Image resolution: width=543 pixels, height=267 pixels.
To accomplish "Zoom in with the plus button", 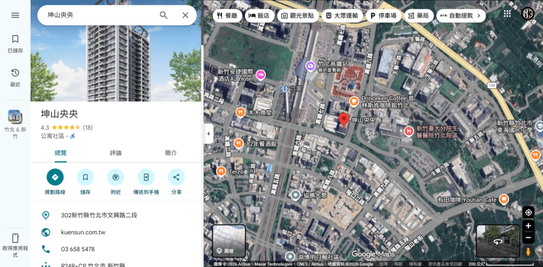I will pyautogui.click(x=529, y=226).
